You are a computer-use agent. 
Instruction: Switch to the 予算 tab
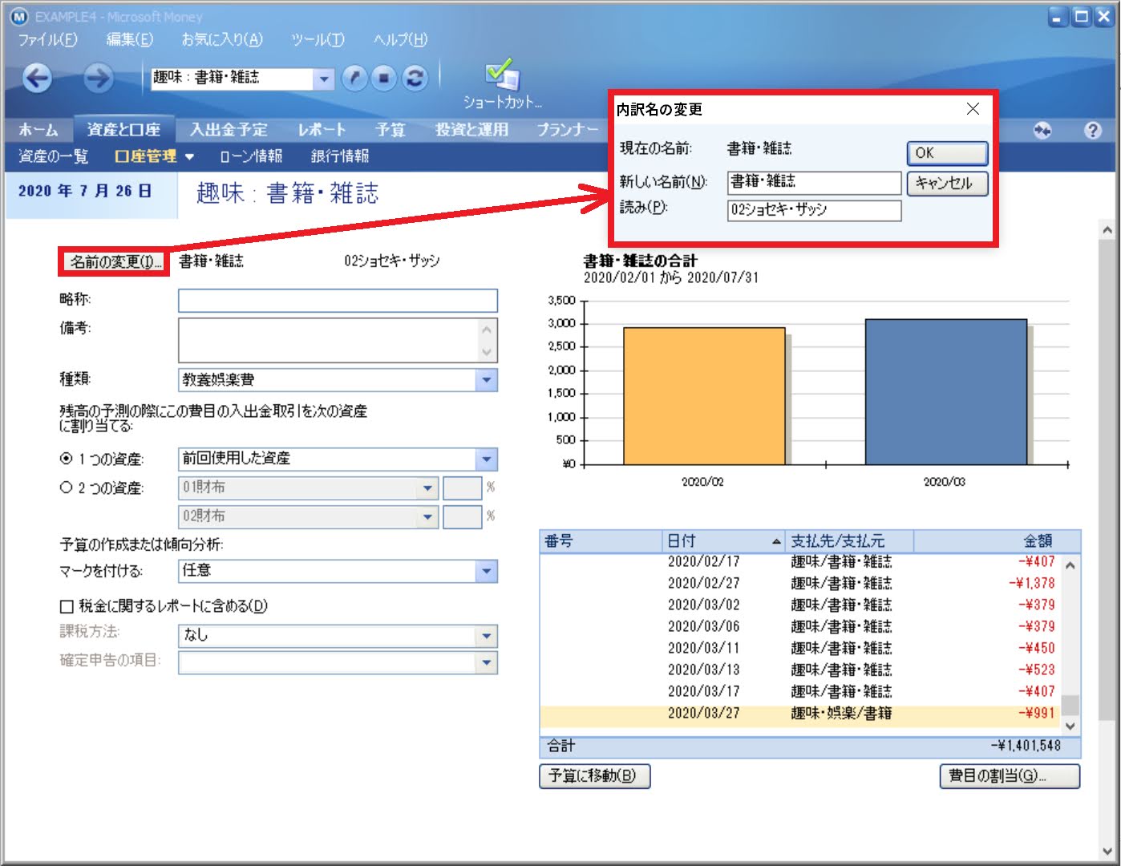pos(391,130)
